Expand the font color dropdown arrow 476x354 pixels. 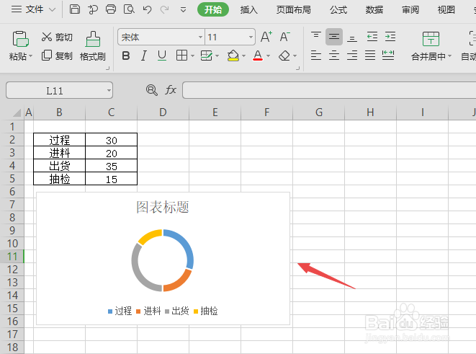[268, 56]
